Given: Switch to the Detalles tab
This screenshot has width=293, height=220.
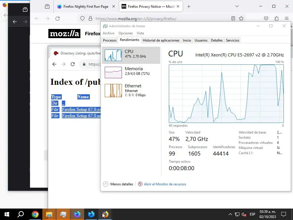Looking at the screenshot, I should click(217, 40).
